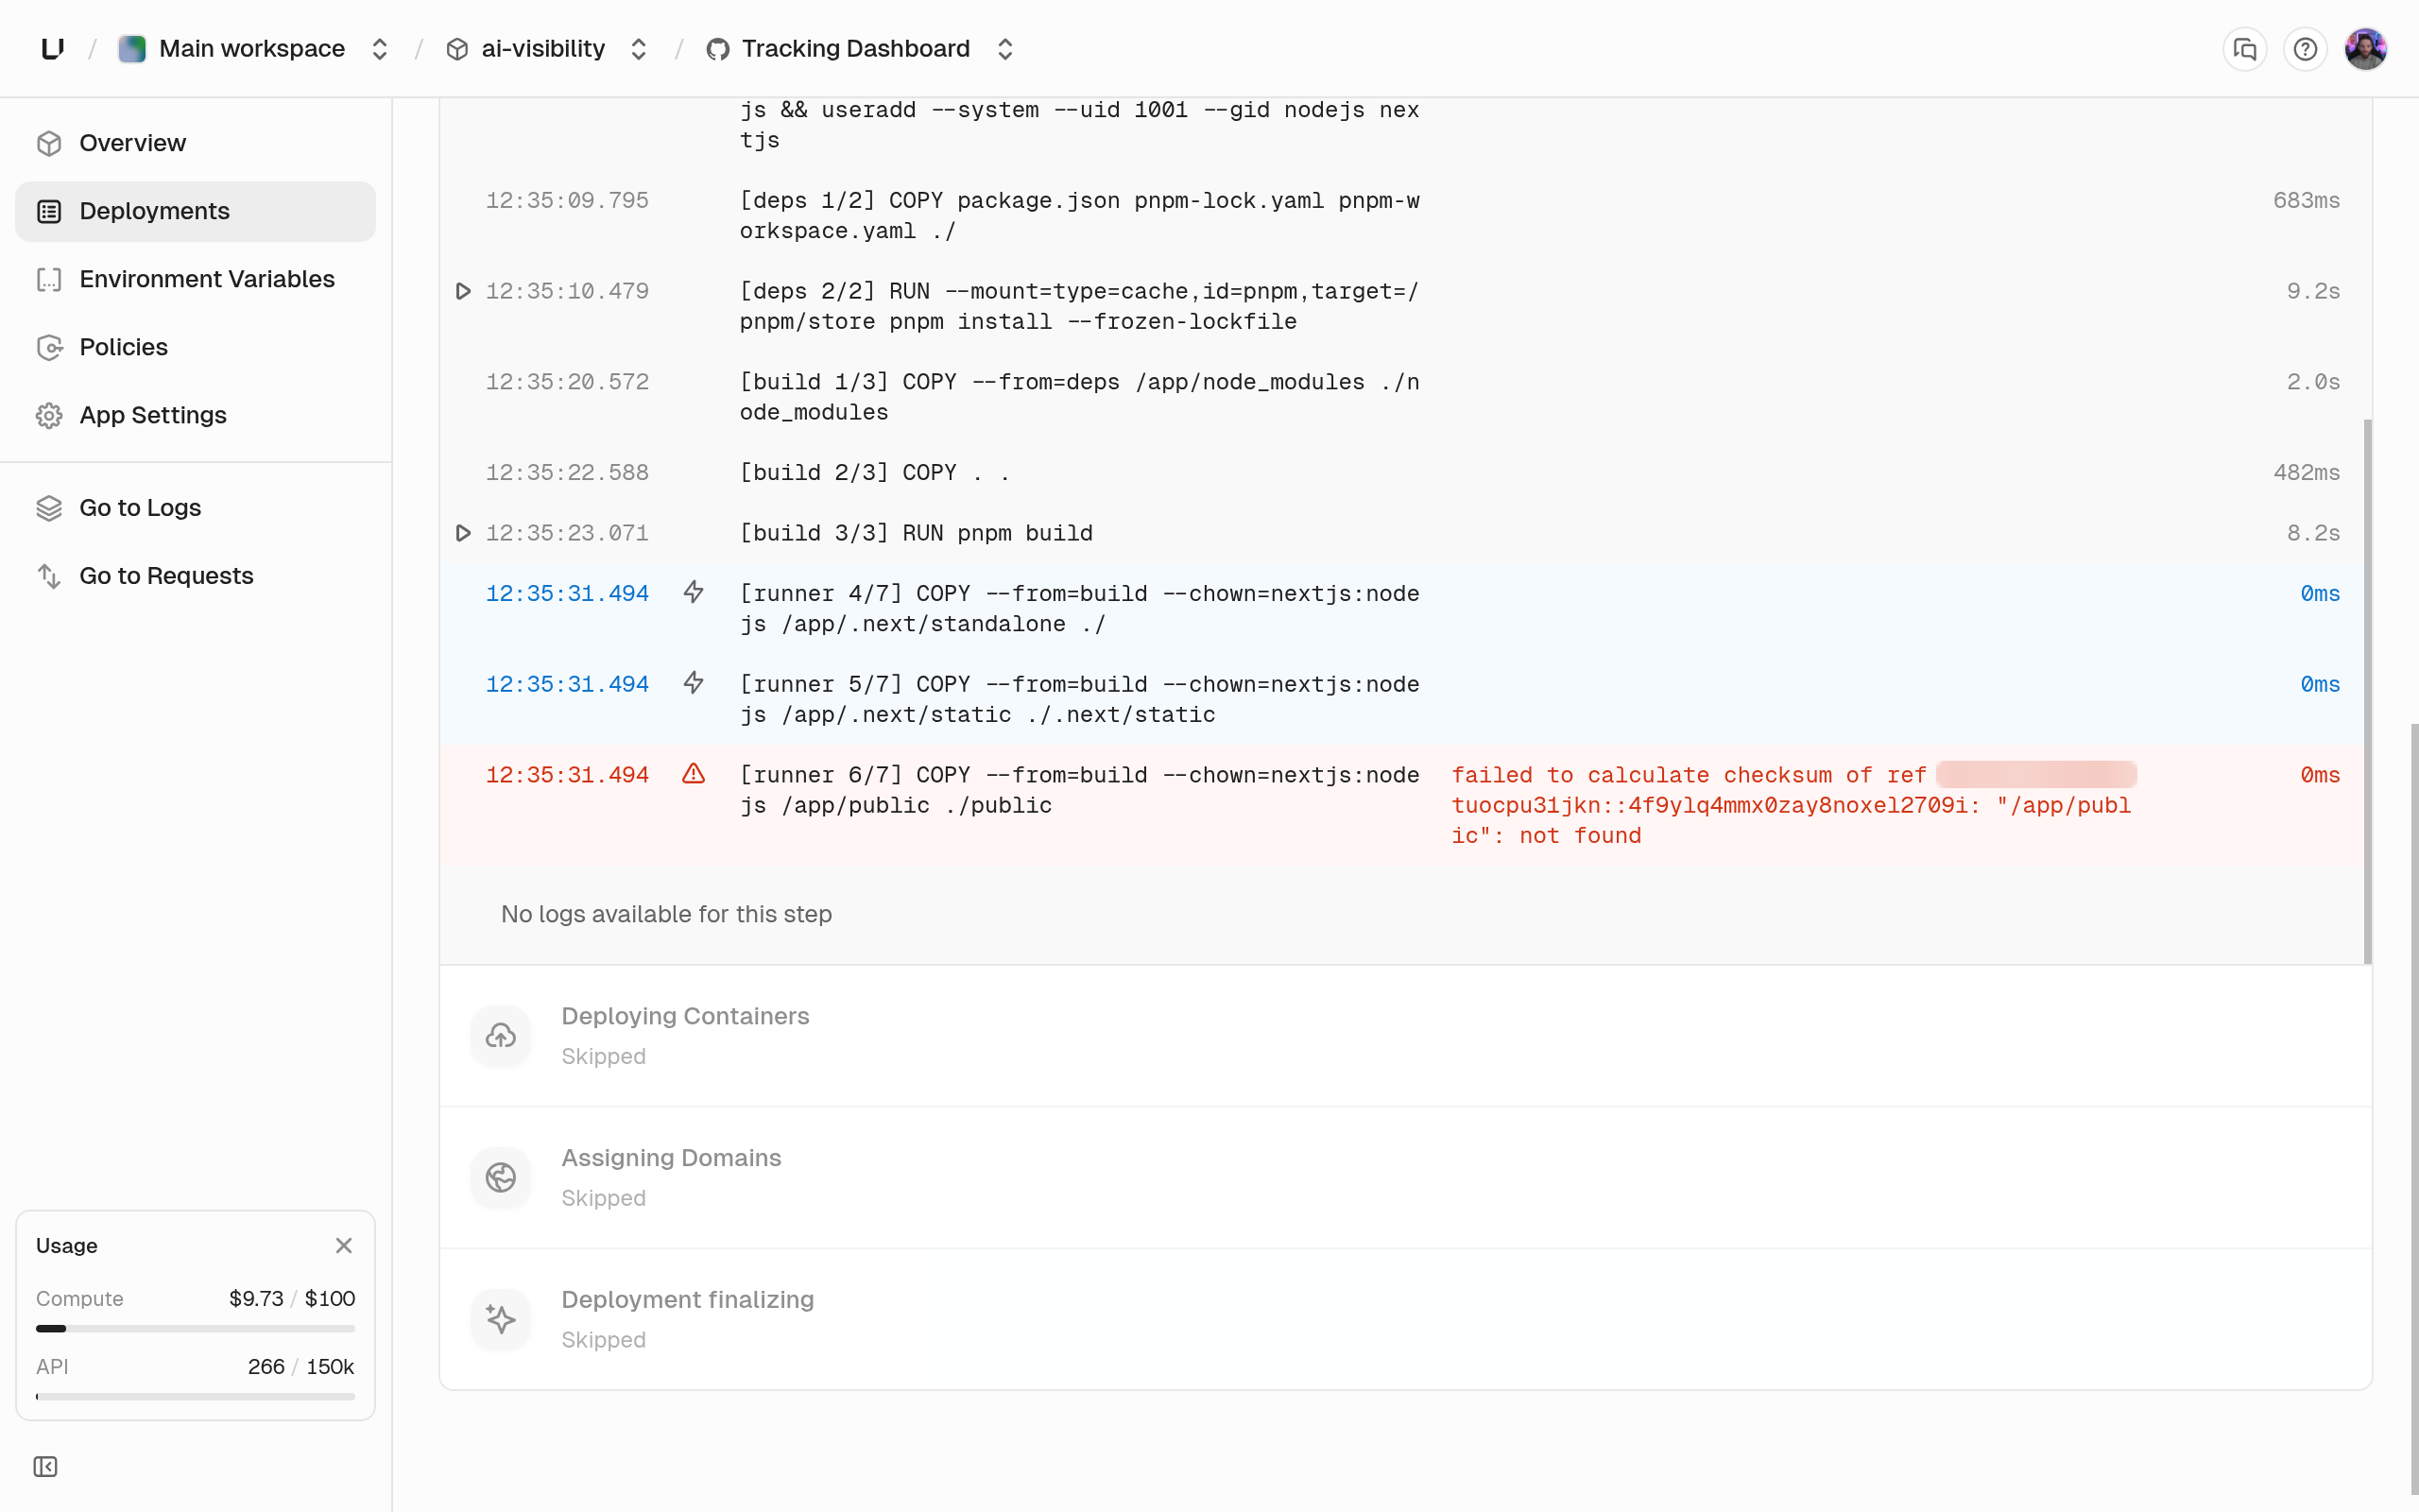Click the Environment Variables brackets icon

[x=49, y=280]
